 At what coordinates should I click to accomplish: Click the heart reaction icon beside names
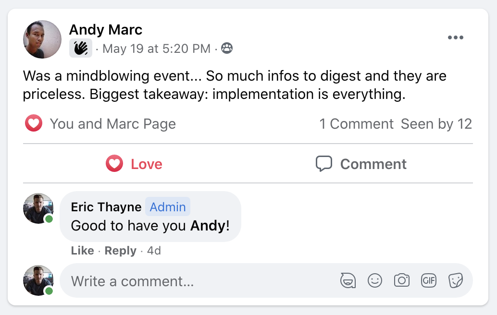34,123
